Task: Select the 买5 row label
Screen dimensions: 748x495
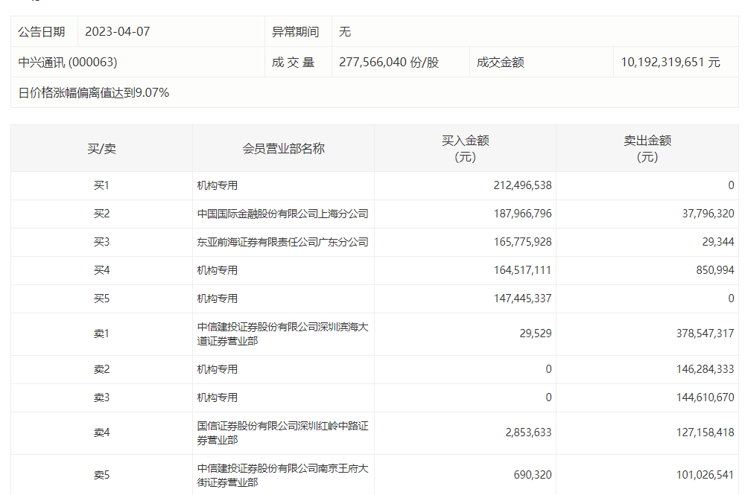Action: (x=101, y=298)
